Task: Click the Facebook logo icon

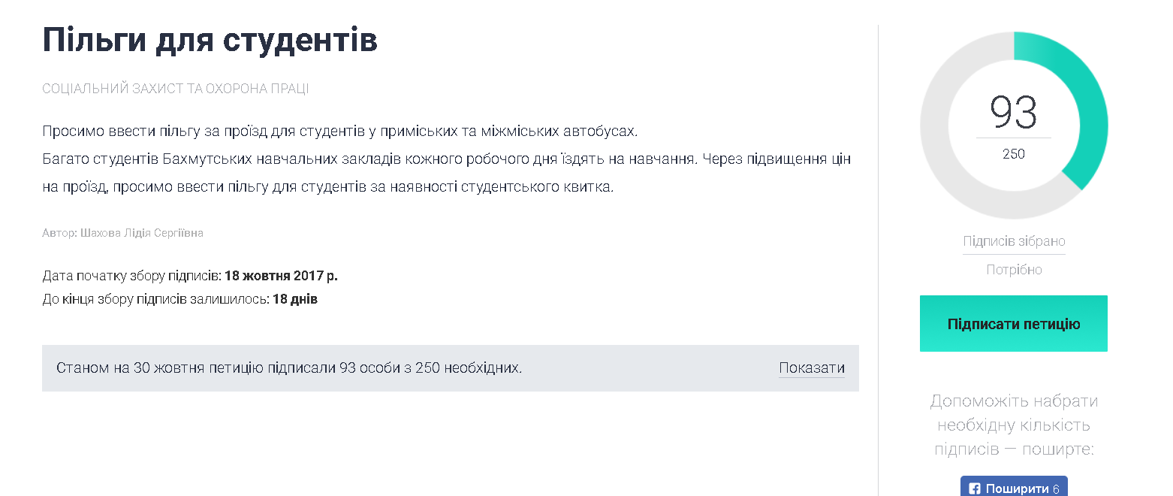Action: tap(975, 488)
